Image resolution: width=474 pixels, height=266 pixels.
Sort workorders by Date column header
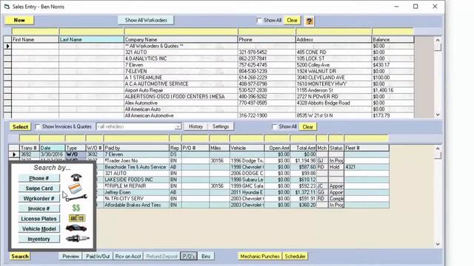click(52, 148)
